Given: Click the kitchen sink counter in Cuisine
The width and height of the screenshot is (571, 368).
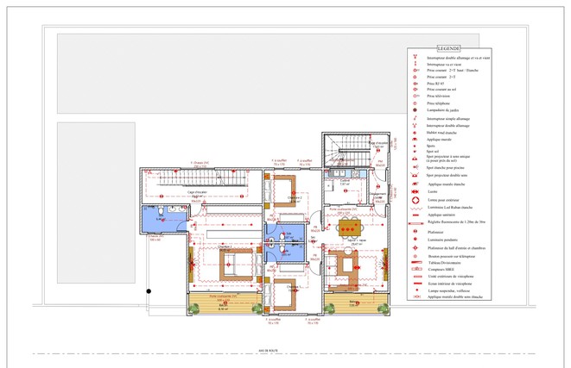Looking at the screenshot, I should coord(344,173).
